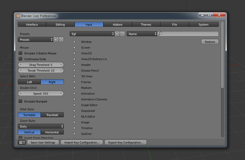Click the Blender logo in title bar
The width and height of the screenshot is (245, 160).
pos(18,16)
